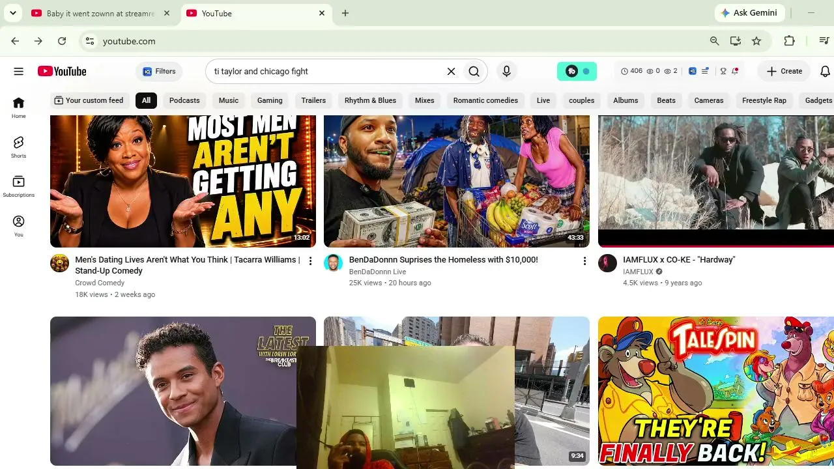Select the couples chip
Screen dimensions: 834x469
click(582, 100)
